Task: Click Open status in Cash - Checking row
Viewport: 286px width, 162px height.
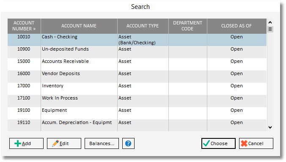Action: coord(236,37)
